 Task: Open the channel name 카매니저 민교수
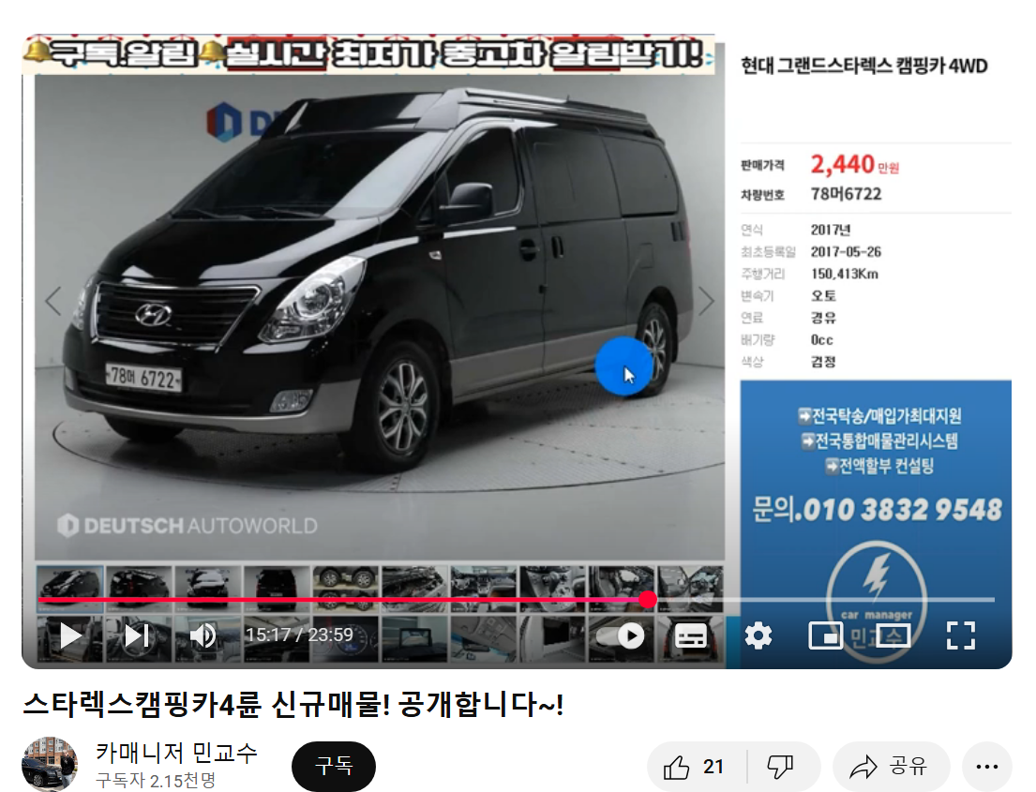(x=176, y=753)
